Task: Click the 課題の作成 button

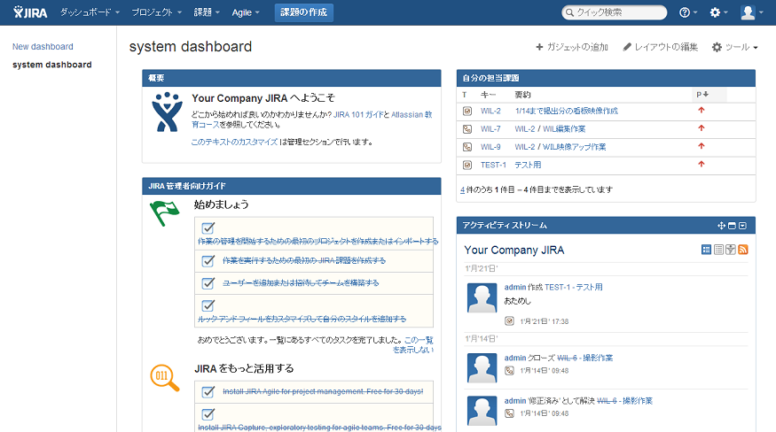Action: click(x=304, y=12)
